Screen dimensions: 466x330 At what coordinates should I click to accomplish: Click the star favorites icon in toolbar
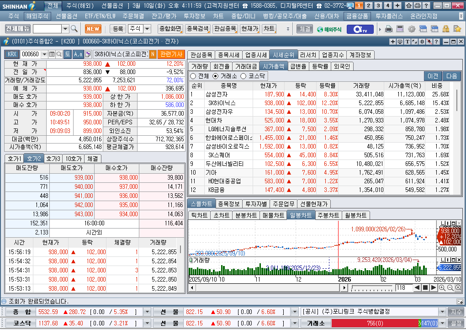(457, 29)
